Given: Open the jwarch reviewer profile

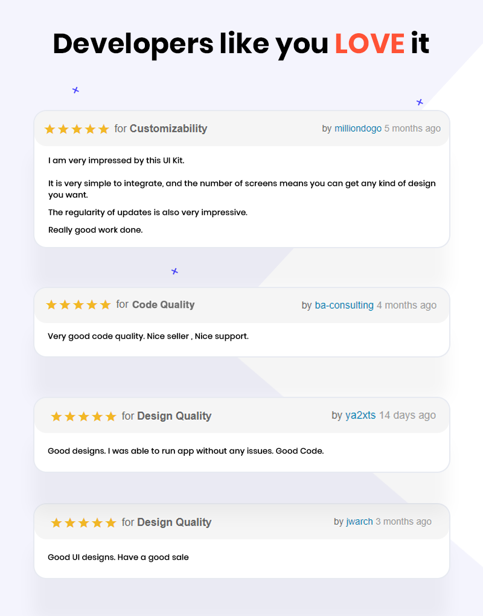Looking at the screenshot, I should tap(359, 522).
